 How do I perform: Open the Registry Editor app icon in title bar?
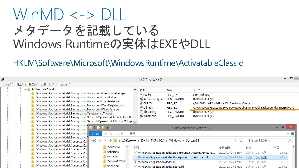coord(2,79)
